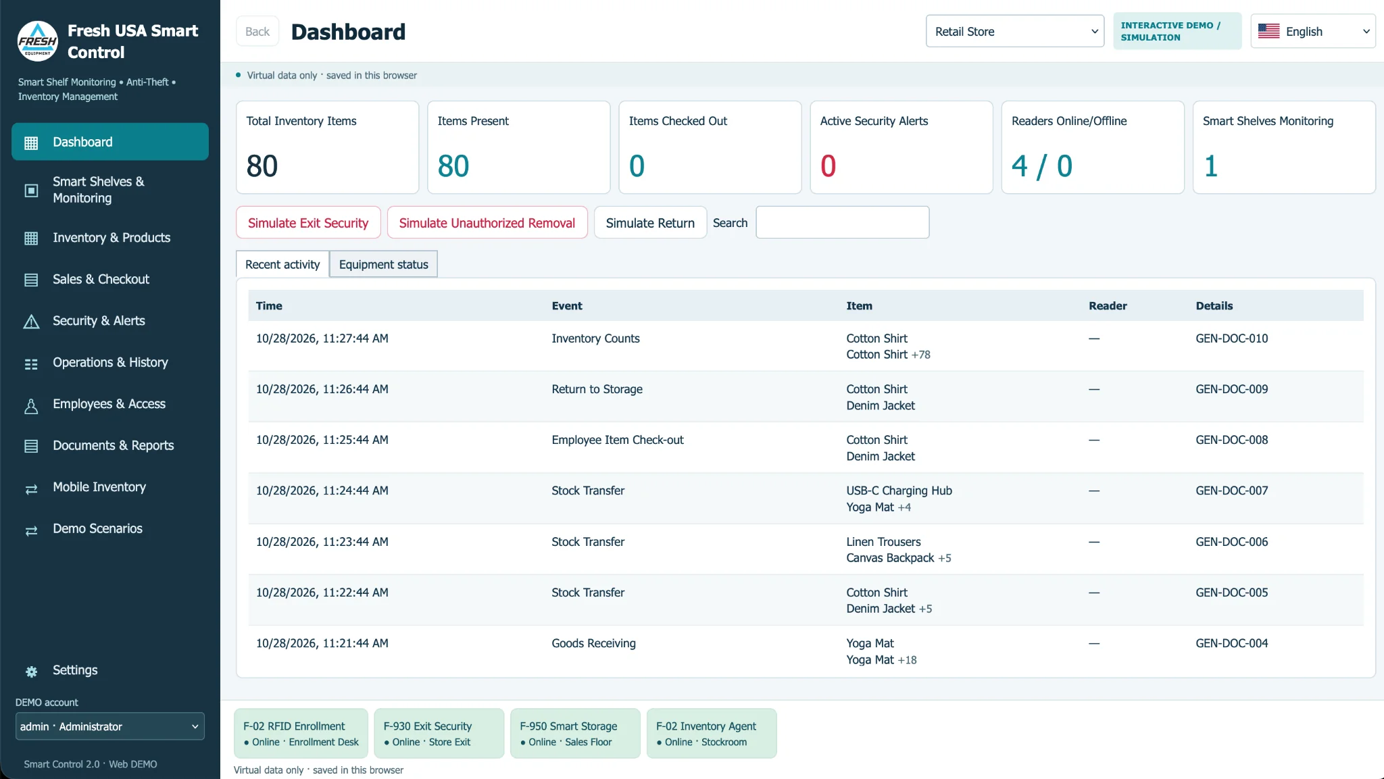Image resolution: width=1384 pixels, height=779 pixels.
Task: Click the Inventory & Products grid icon
Action: tap(31, 238)
